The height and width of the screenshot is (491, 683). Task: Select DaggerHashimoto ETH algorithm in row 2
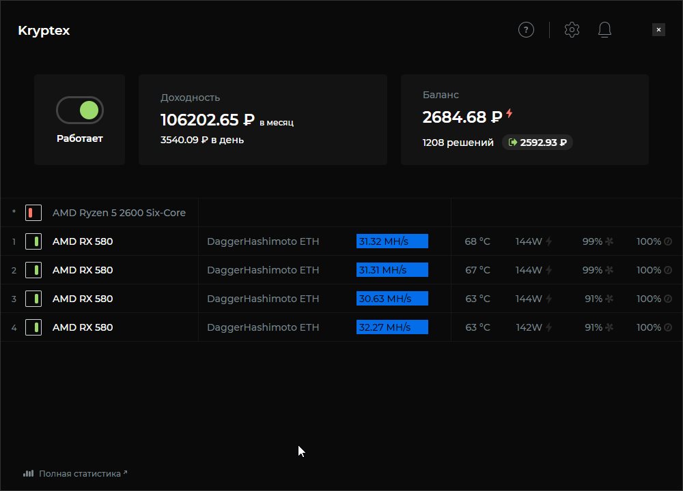[x=263, y=270]
